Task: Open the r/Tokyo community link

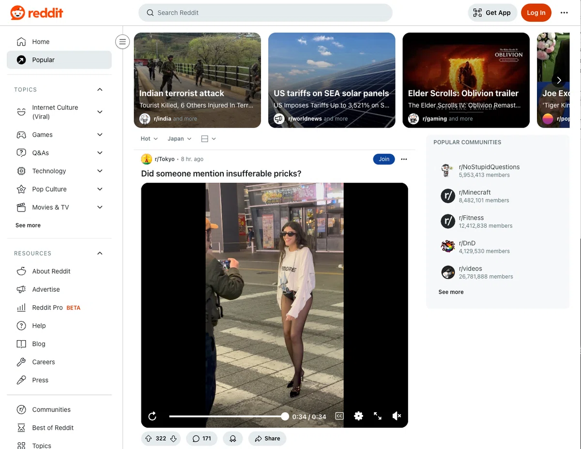Action: coord(165,159)
